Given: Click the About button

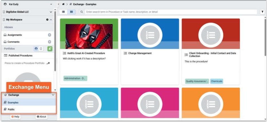Looking at the screenshot, I should pyautogui.click(x=41, y=117).
